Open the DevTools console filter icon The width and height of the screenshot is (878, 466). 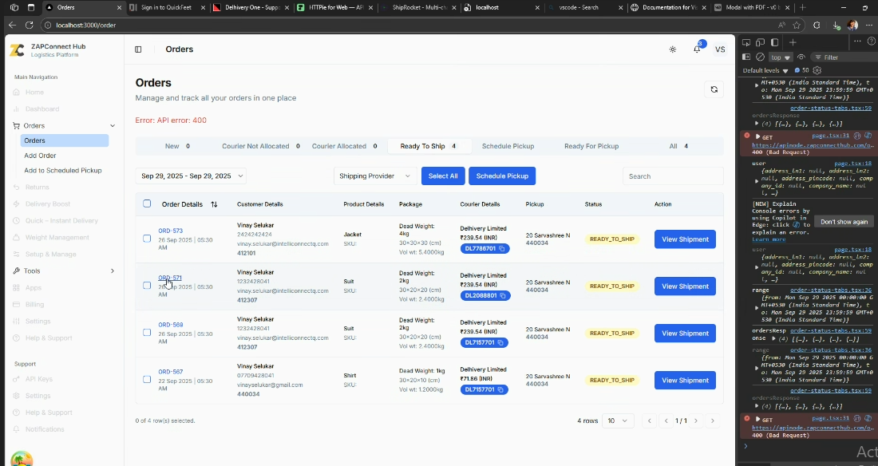point(818,57)
